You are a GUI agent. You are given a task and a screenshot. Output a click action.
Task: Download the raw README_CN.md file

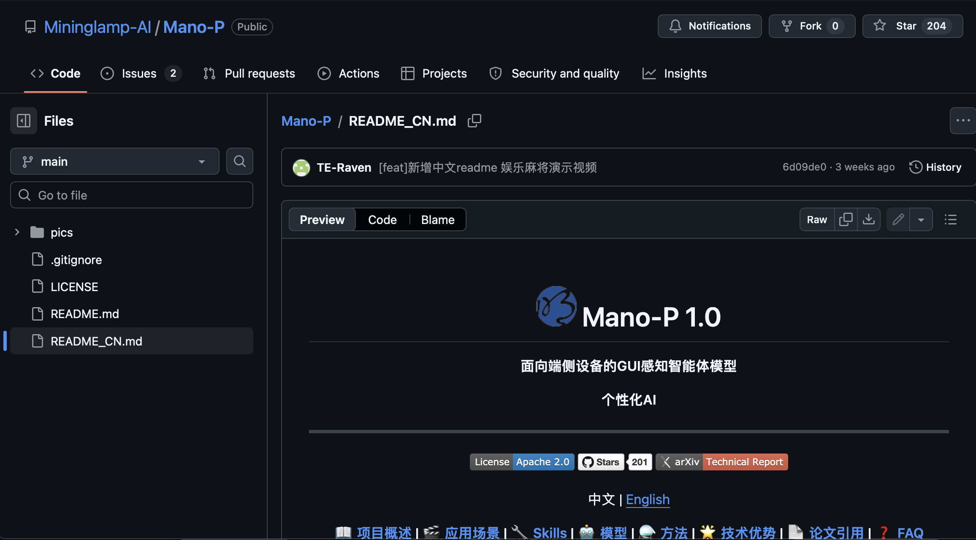(x=869, y=219)
